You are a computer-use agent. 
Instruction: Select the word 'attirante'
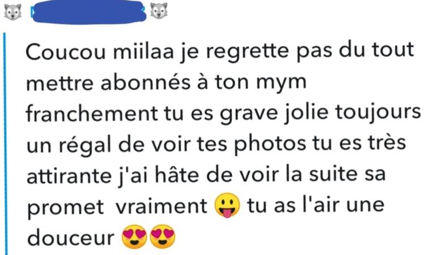pyautogui.click(x=69, y=176)
